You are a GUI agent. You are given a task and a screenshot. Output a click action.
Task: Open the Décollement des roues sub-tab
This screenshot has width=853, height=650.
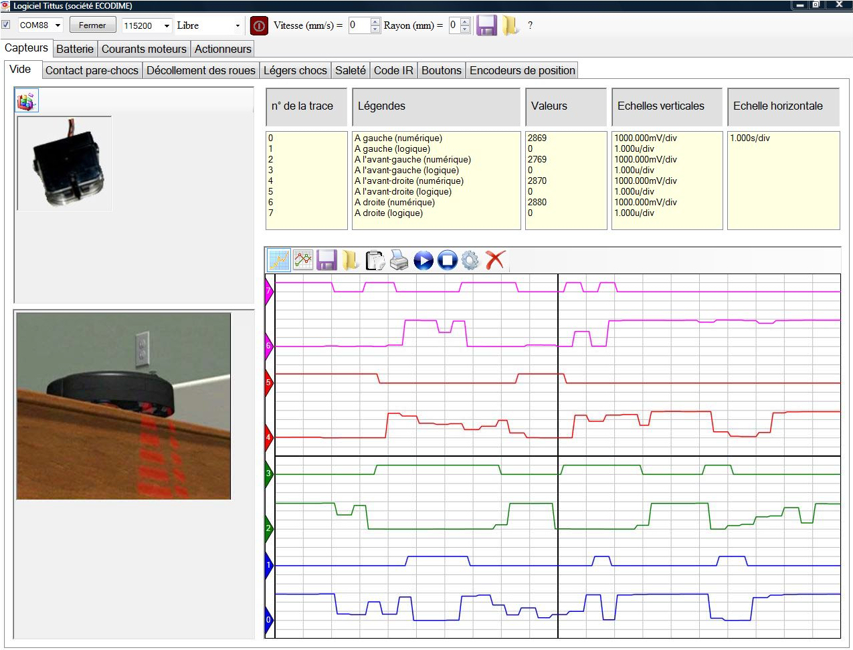coord(201,70)
